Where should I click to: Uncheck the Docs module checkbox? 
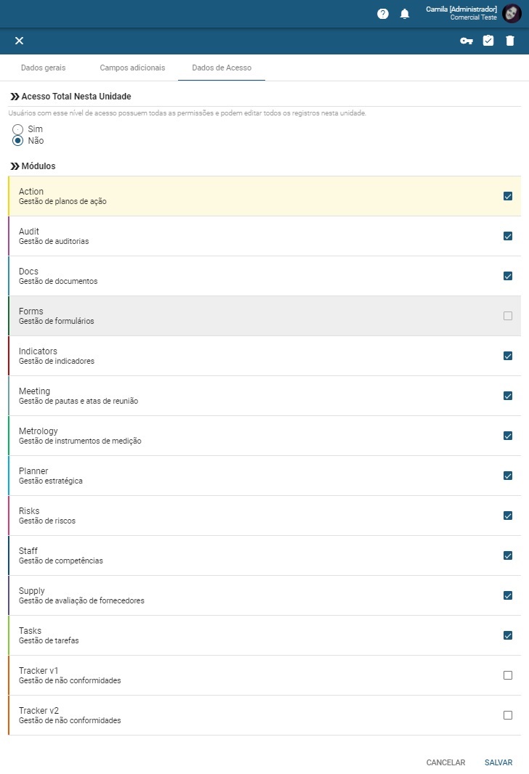click(x=508, y=276)
